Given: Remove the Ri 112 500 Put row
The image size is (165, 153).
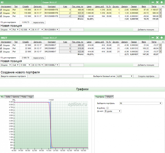Looking at the screenshot, I should pyautogui.click(x=160, y=16).
